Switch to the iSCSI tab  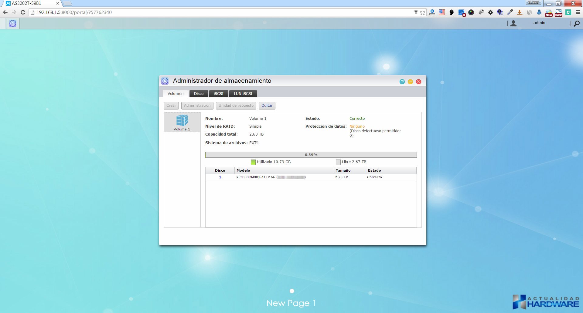point(218,94)
